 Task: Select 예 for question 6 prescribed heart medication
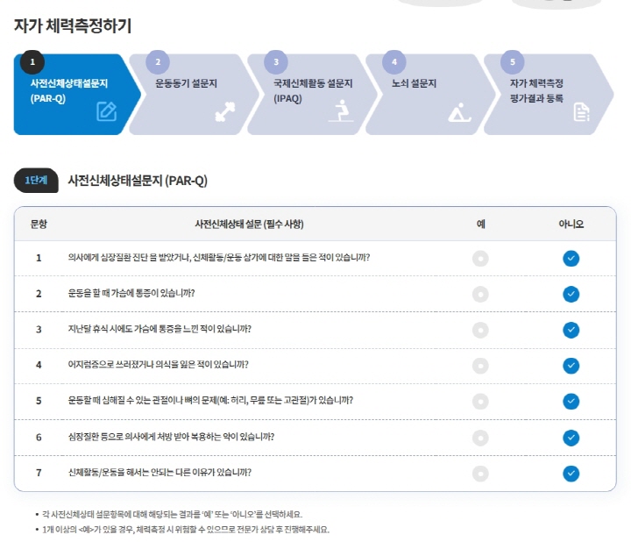click(x=480, y=438)
